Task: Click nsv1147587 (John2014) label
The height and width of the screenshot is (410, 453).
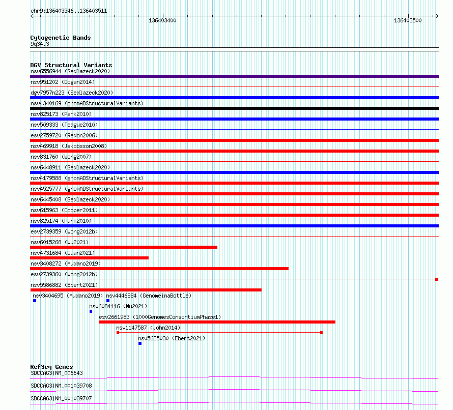Action: point(148,328)
